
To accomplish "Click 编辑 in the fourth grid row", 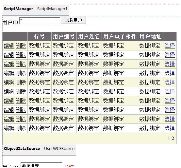I will coord(9,73).
